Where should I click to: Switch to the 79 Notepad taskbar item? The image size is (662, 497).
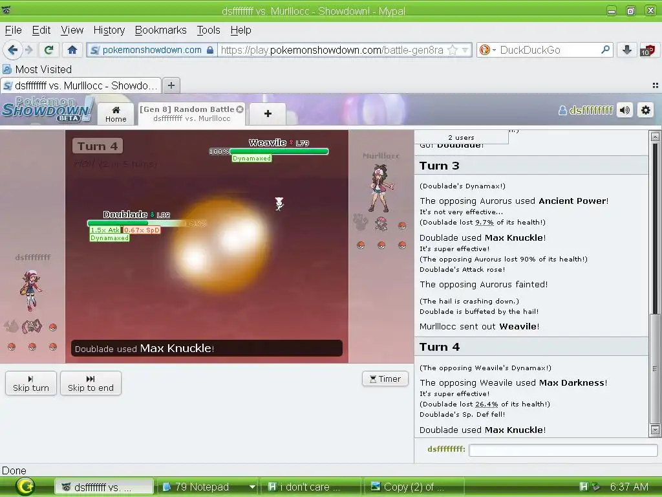click(202, 487)
